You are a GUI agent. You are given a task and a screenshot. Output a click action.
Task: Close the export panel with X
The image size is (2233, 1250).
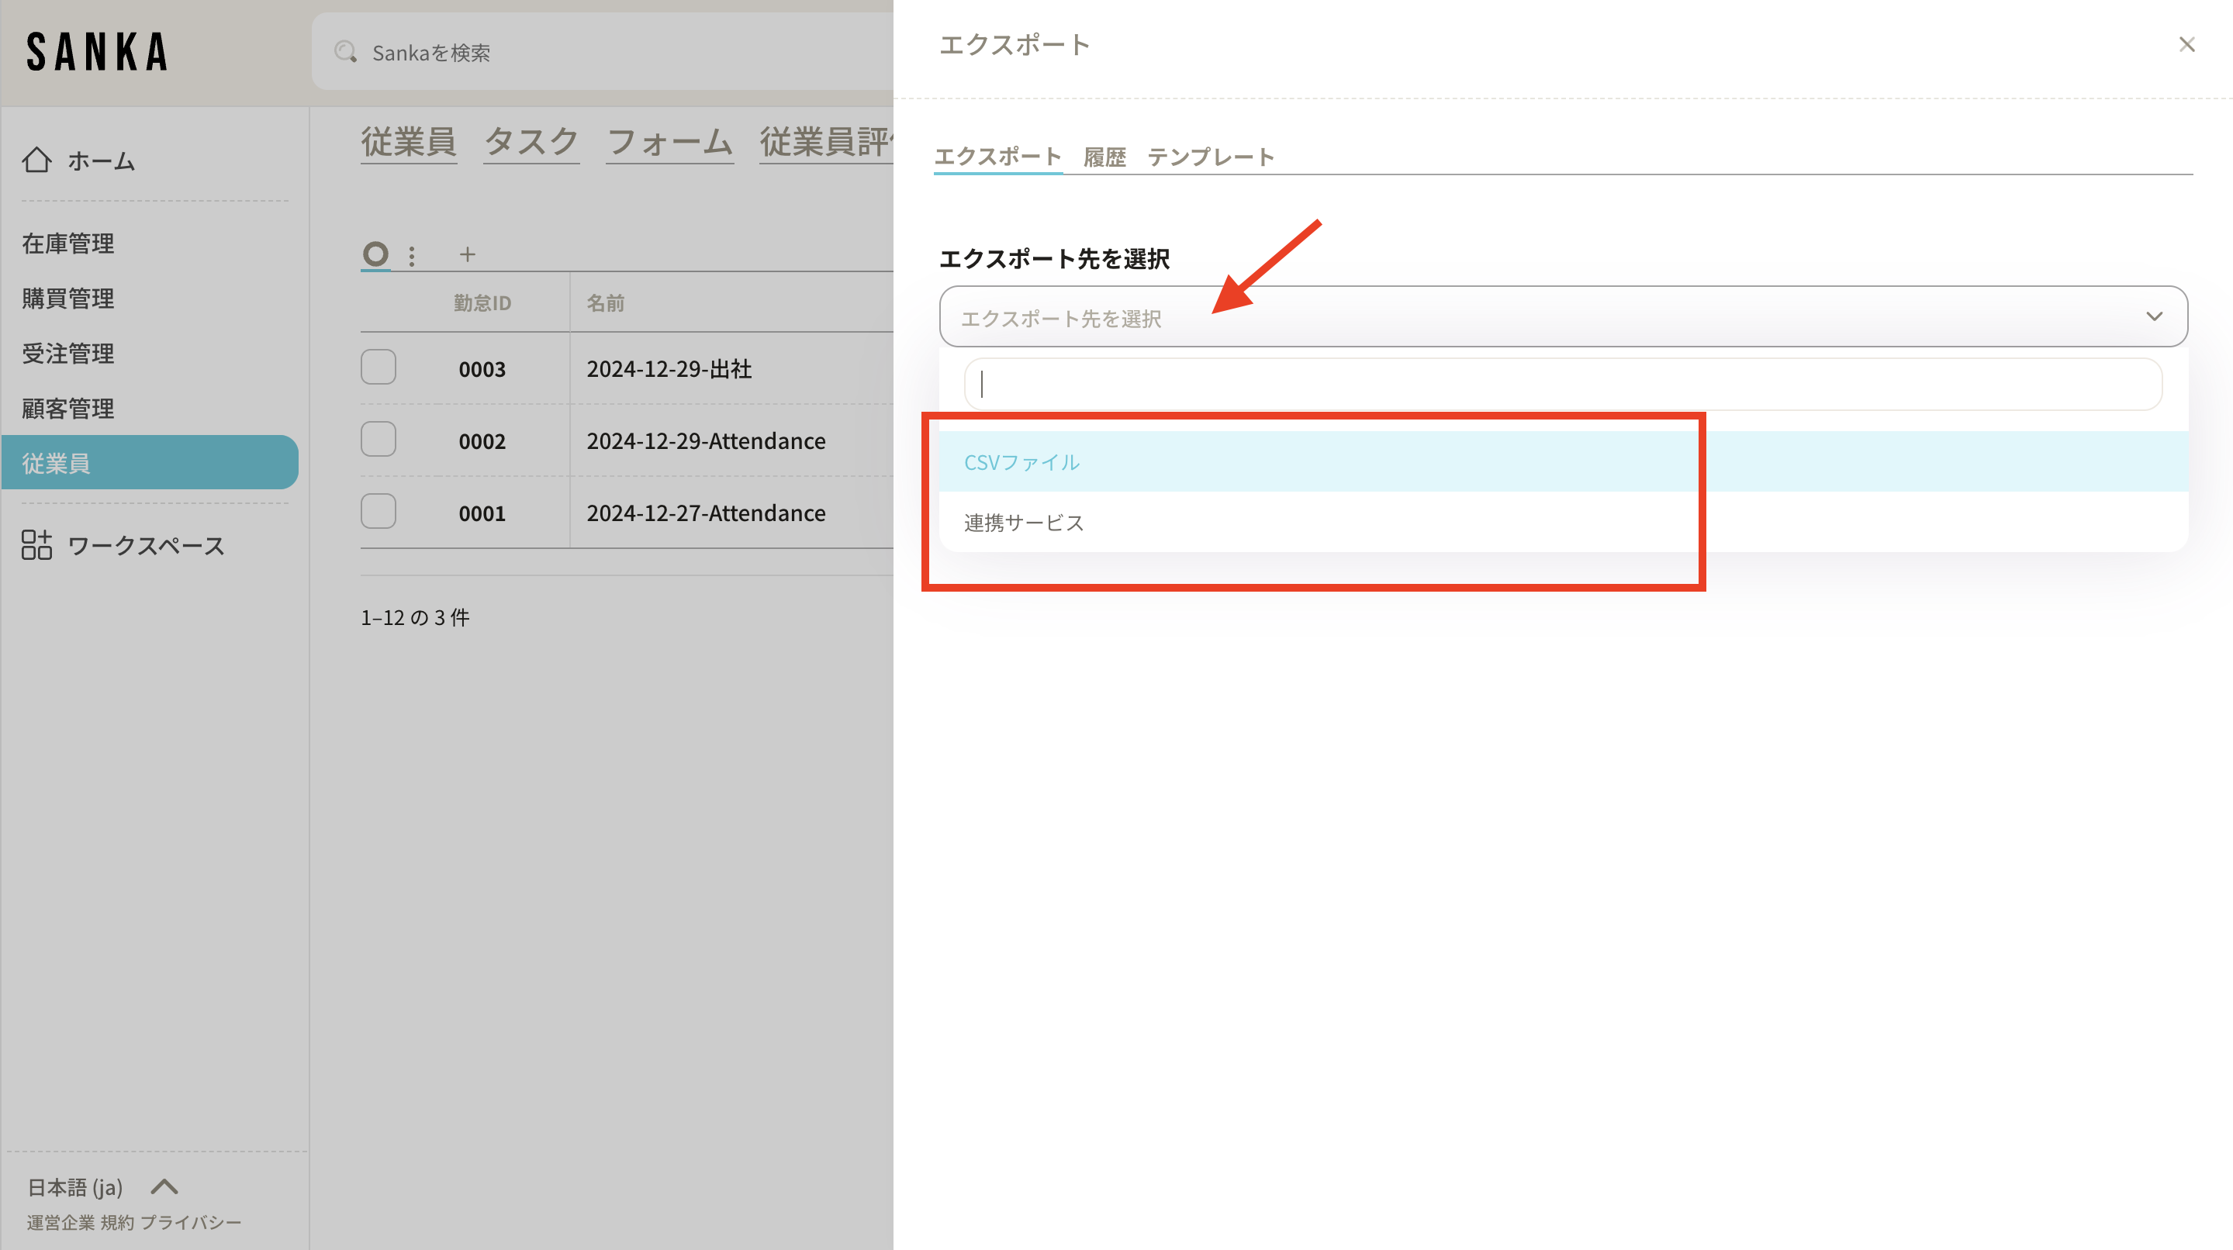2186,44
